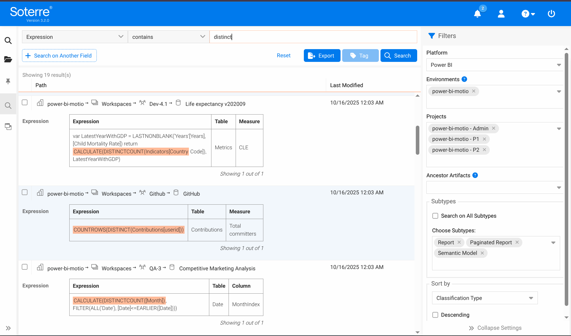Expand sidebar with double chevron icon
This screenshot has height=336, width=571.
8,328
